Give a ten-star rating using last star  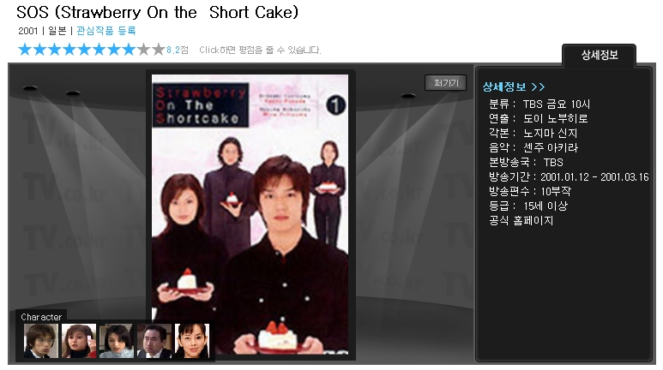click(x=158, y=50)
